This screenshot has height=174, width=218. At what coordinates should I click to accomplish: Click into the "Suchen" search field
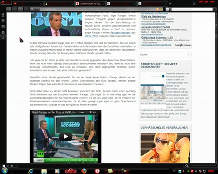click(163, 54)
